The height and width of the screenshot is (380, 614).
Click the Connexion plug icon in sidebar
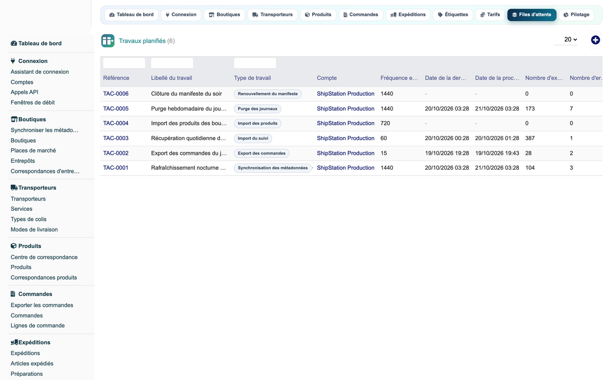tap(13, 61)
